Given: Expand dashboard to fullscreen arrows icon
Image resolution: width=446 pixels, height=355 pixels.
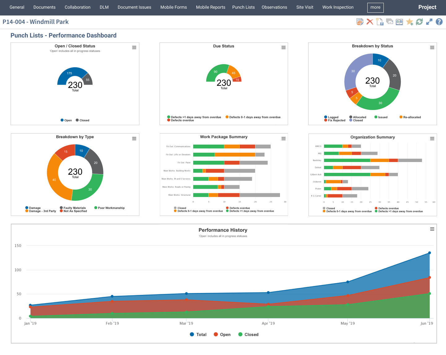Looking at the screenshot, I should 429,22.
